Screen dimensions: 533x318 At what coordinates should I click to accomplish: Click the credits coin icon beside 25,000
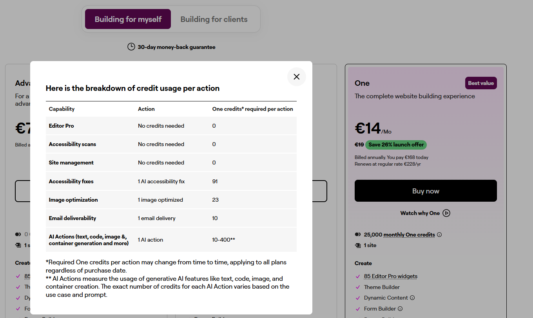point(357,235)
